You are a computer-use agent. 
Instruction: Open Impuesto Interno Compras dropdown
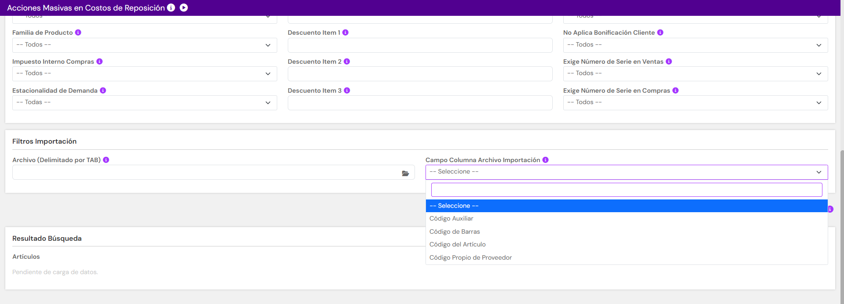[x=145, y=74]
